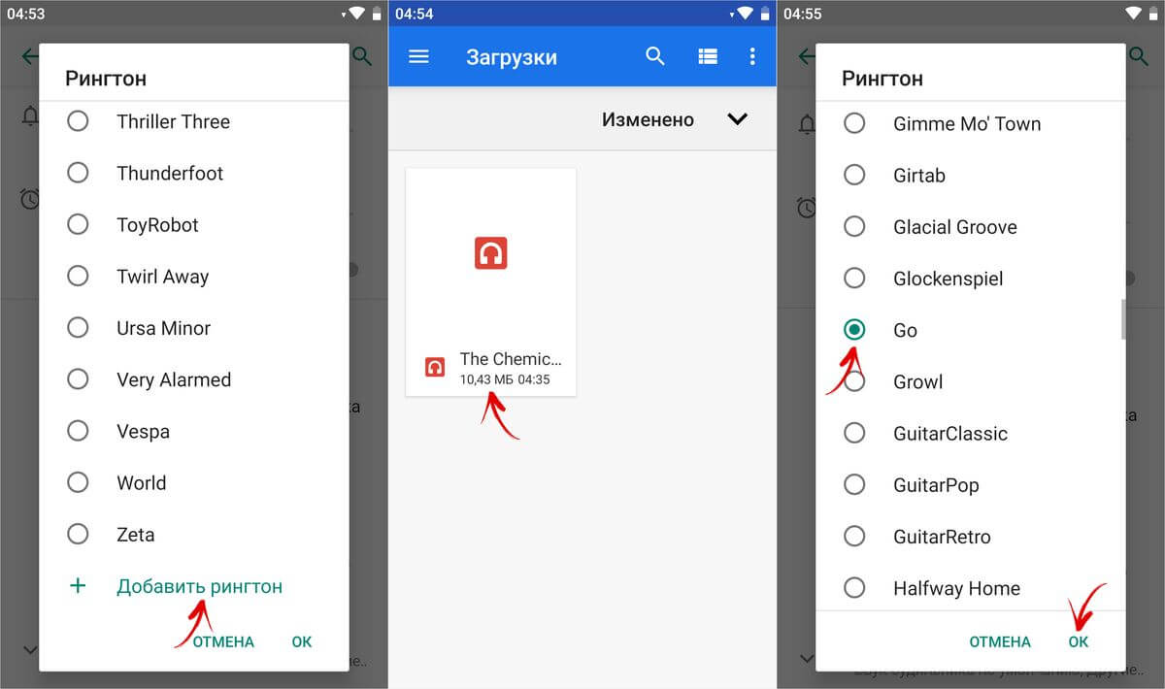Tap the Very Alarmed ringtone name

pos(174,379)
